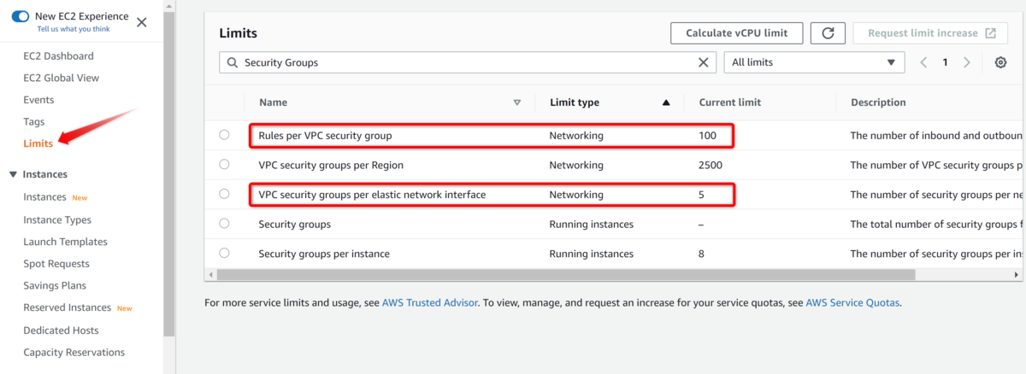Click the Name column sort arrow

coord(517,102)
